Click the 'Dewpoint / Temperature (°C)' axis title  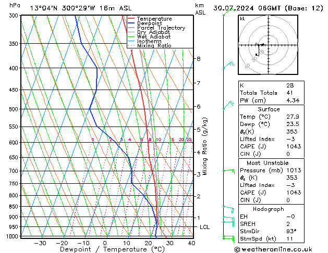[x=112, y=249]
